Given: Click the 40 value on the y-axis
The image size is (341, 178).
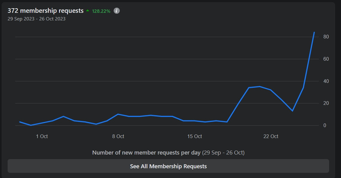Looking at the screenshot, I should [326, 81].
